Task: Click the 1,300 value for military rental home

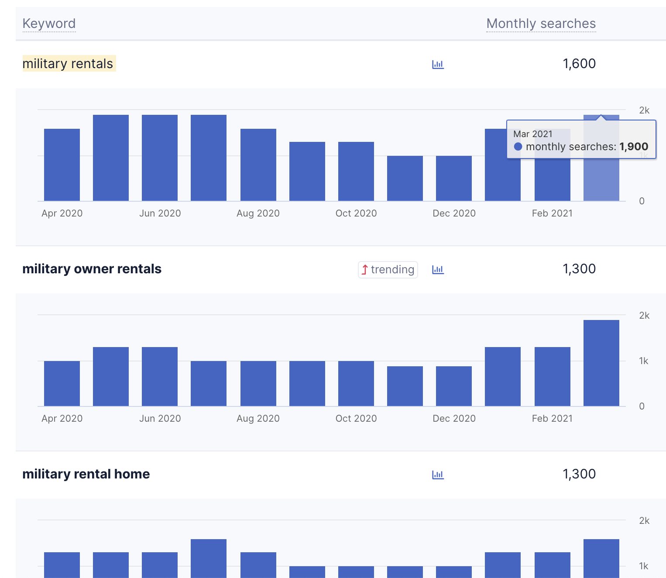Action: pyautogui.click(x=579, y=474)
